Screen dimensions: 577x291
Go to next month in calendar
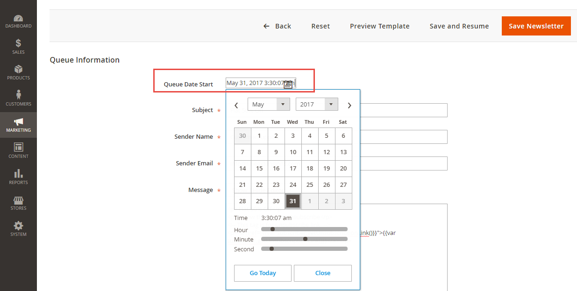[349, 105]
